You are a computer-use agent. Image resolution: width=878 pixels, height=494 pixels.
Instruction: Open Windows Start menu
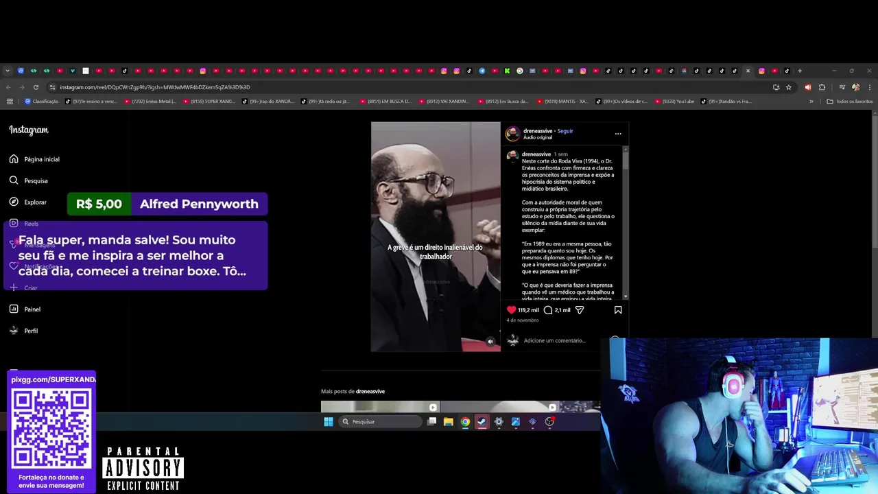pyautogui.click(x=328, y=422)
